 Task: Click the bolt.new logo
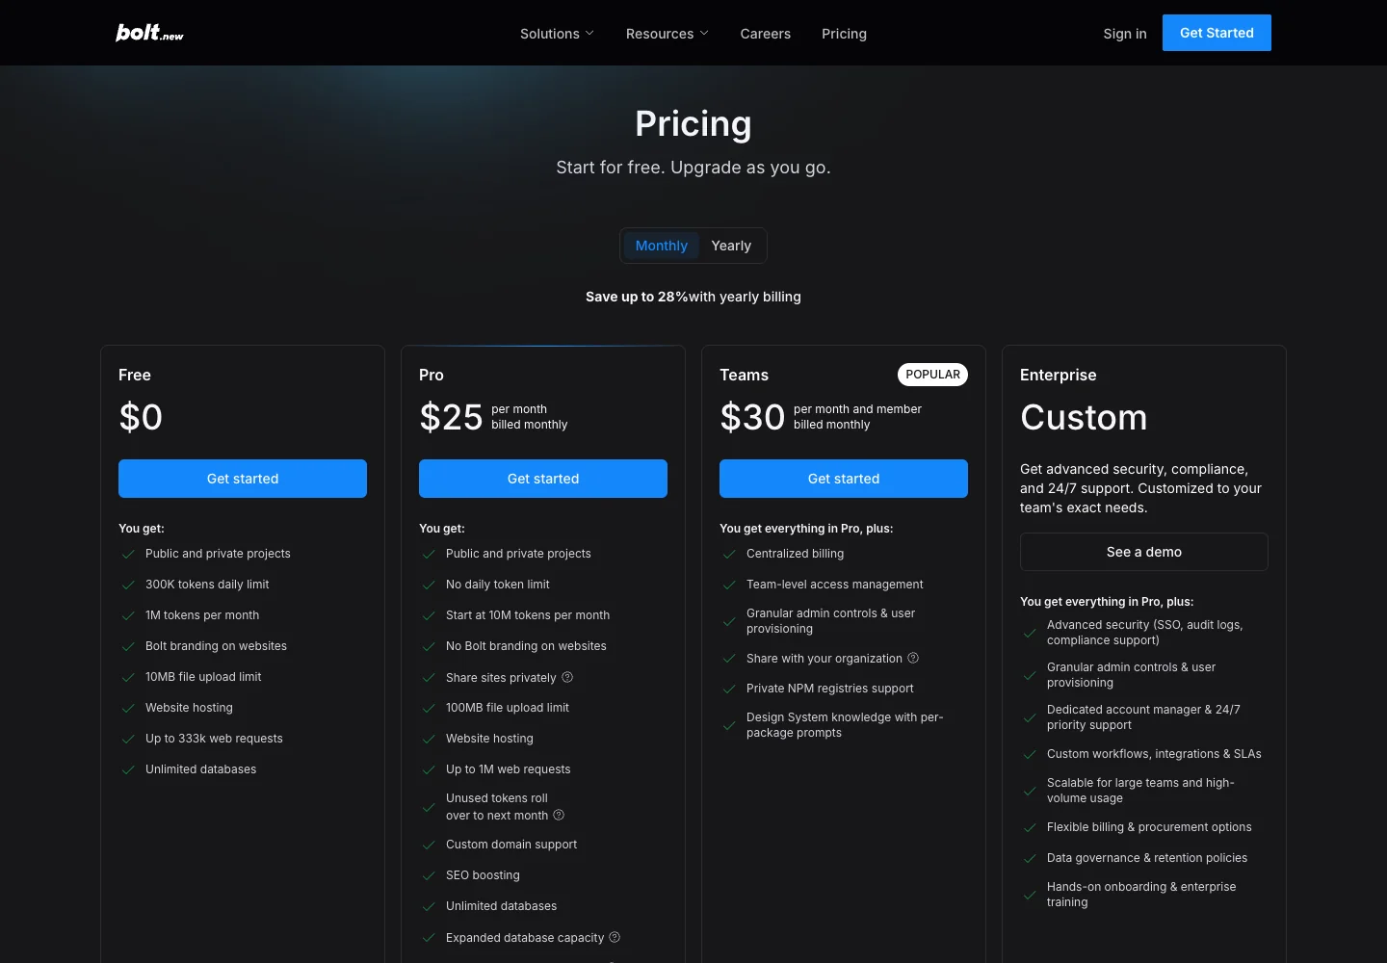pyautogui.click(x=149, y=33)
